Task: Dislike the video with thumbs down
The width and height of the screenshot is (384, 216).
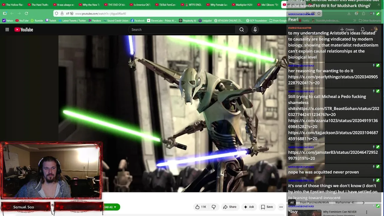Action: [214, 207]
